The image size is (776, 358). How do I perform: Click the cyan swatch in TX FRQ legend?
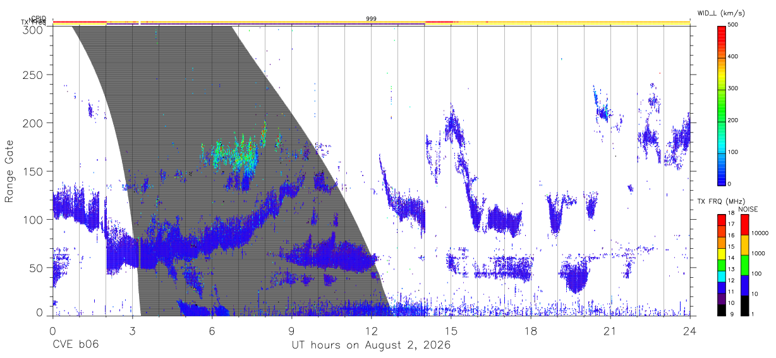pyautogui.click(x=722, y=278)
